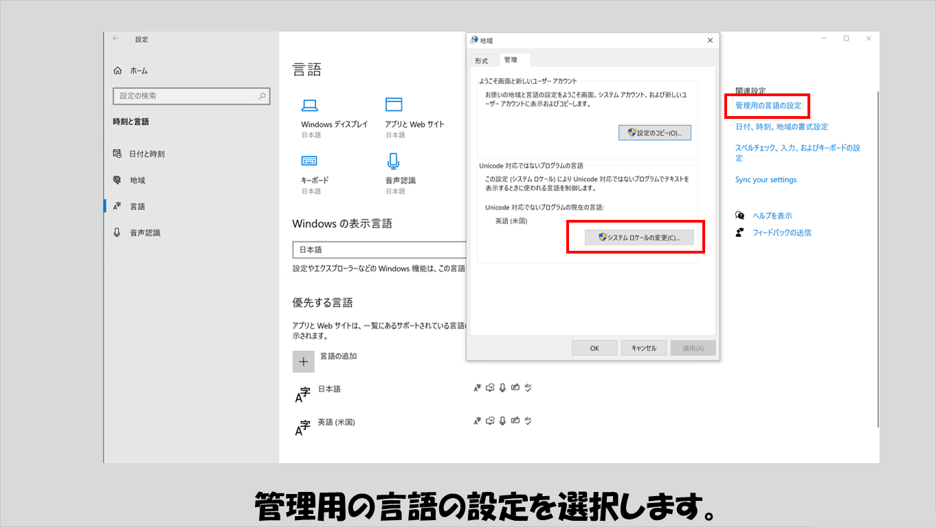
Task: Click the 設定の検索 search field
Action: [186, 96]
